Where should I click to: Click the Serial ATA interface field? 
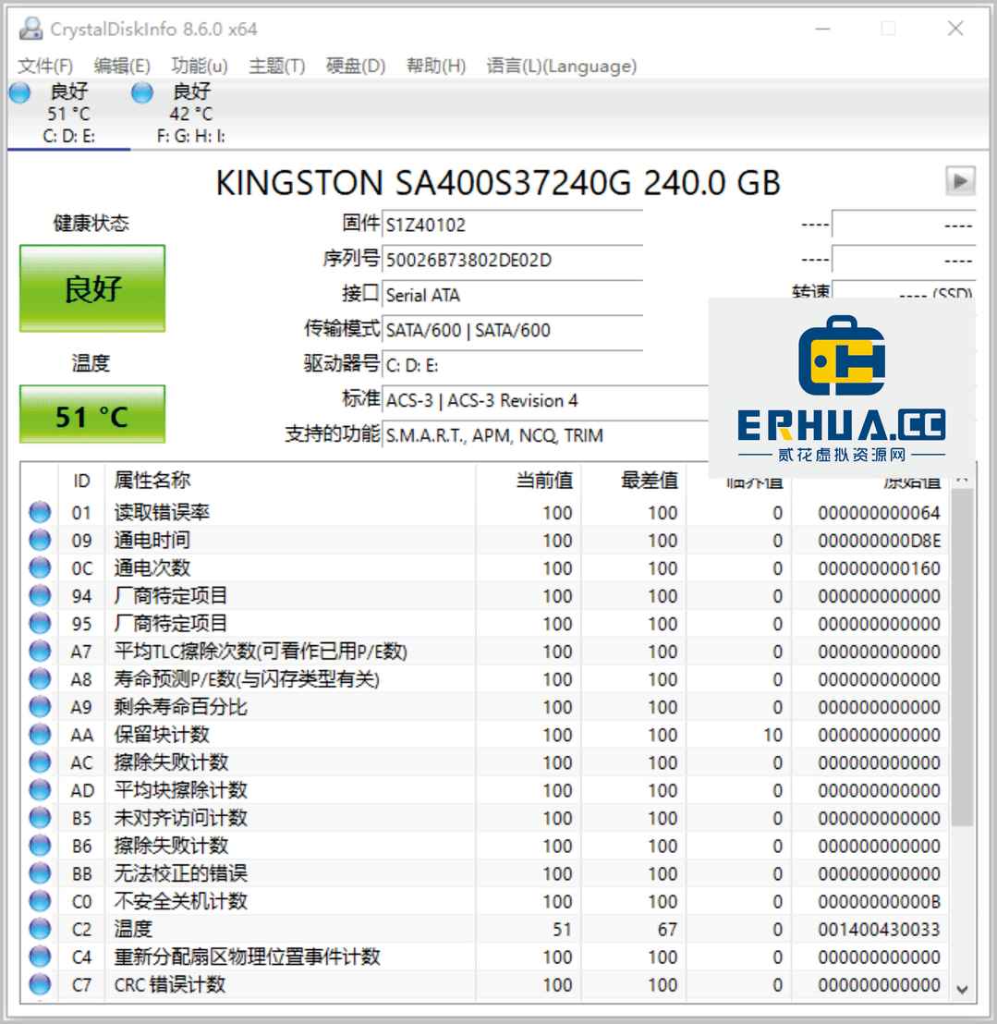513,296
